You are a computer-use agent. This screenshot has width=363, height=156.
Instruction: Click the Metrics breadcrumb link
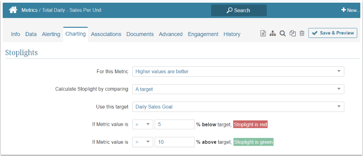30,10
